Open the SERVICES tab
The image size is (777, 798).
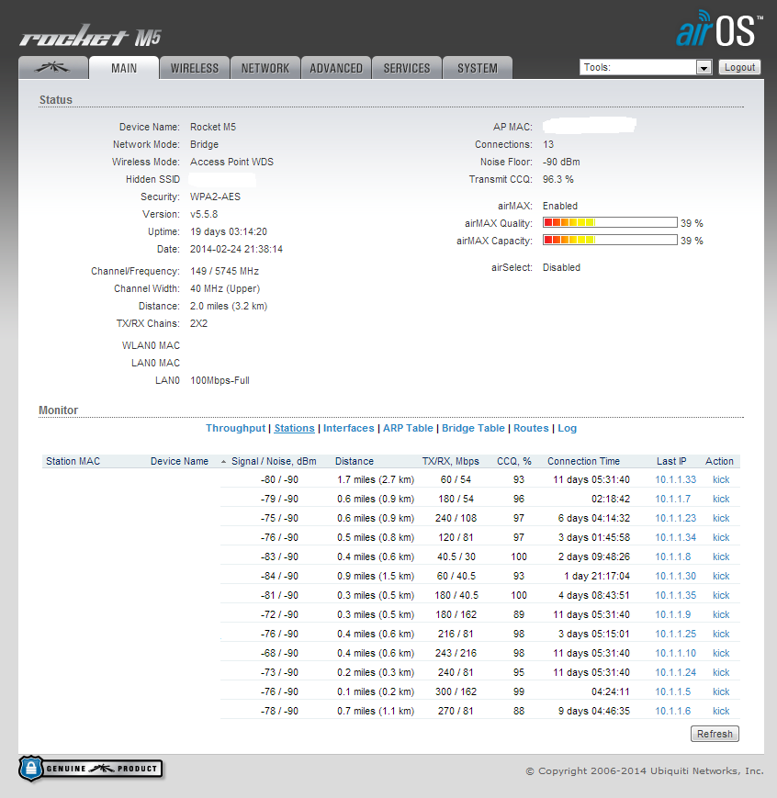[x=407, y=68]
